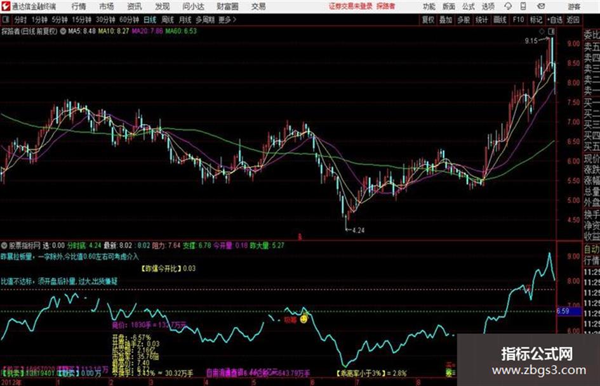
Task: Click the 【昨爆今开比】0.03 label
Action: point(168,269)
